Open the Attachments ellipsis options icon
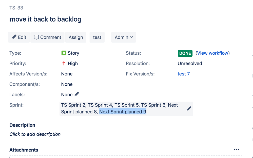 point(237,149)
